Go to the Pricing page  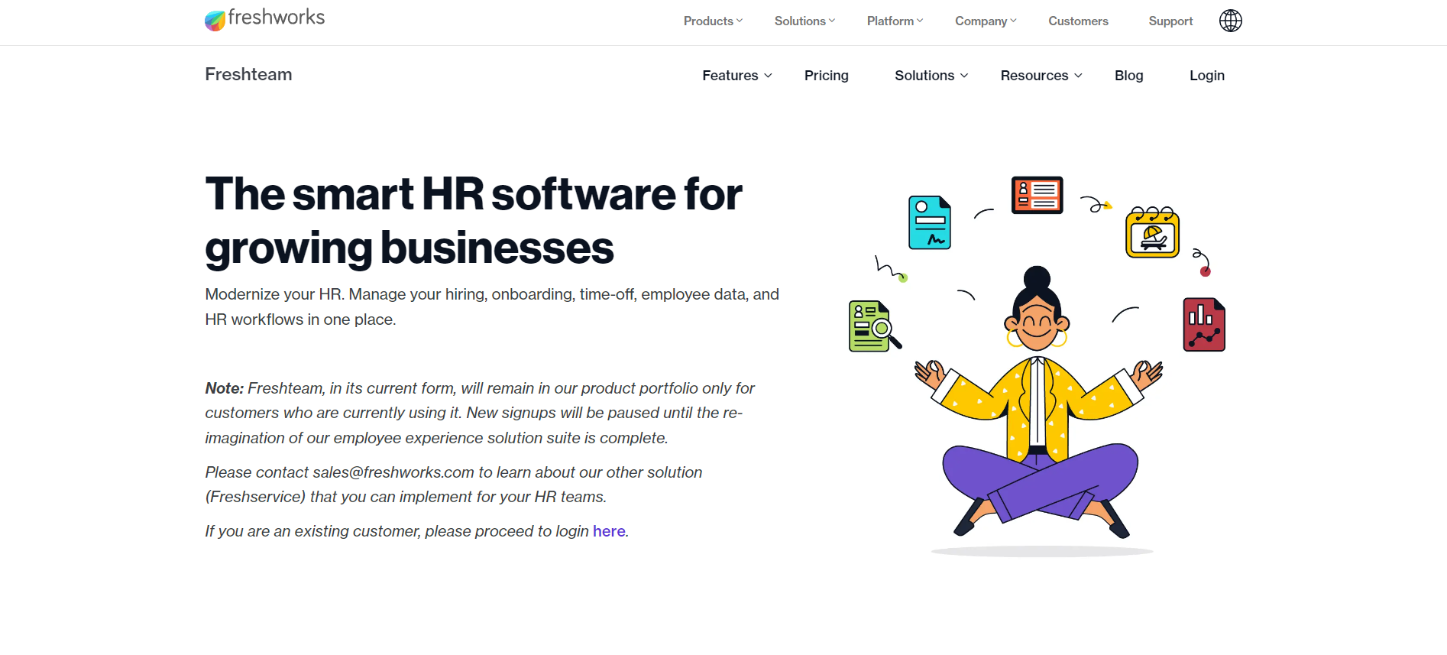[826, 76]
